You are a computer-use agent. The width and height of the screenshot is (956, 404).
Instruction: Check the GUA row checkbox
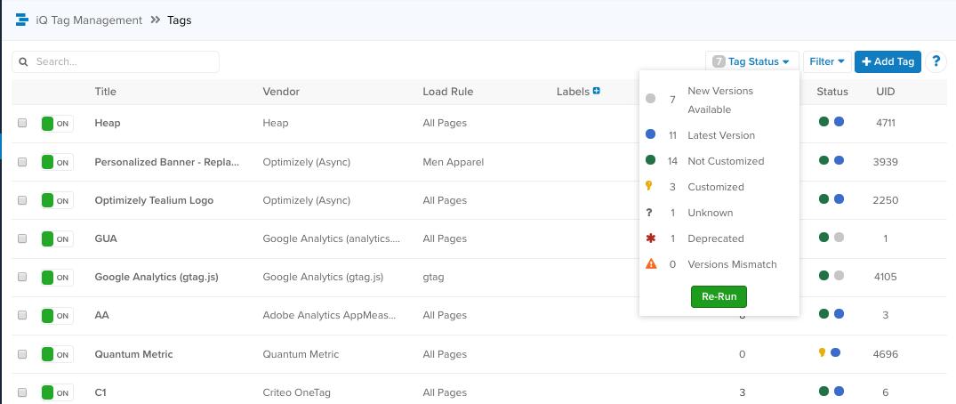tap(22, 238)
